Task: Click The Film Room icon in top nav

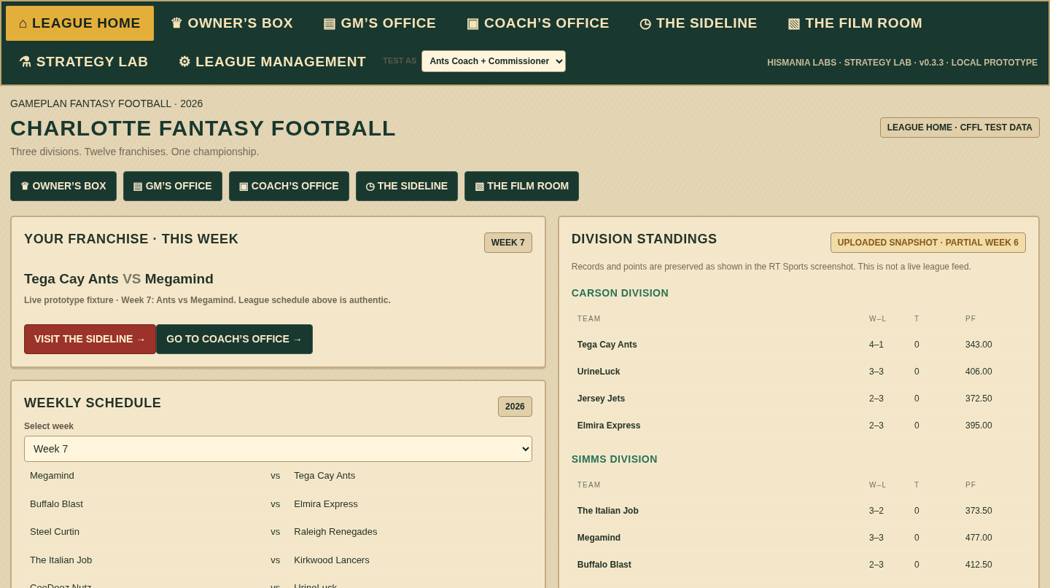Action: [794, 23]
